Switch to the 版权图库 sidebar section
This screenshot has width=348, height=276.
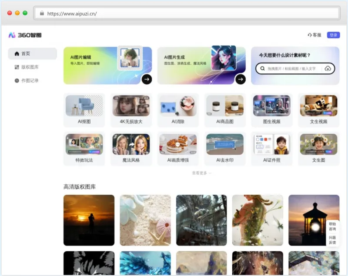coord(27,66)
